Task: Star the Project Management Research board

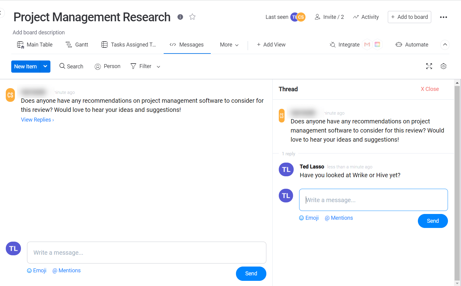Action: point(192,17)
